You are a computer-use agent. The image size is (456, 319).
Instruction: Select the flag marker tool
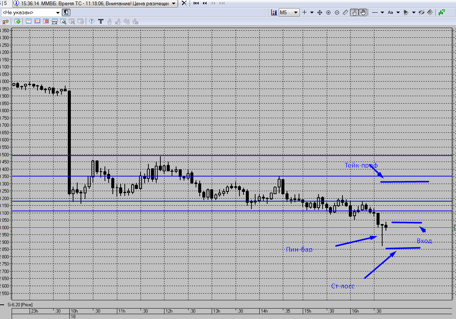[x=406, y=12]
